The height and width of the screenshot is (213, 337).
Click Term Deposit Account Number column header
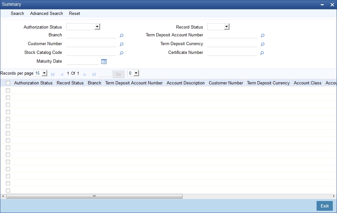pyautogui.click(x=134, y=83)
